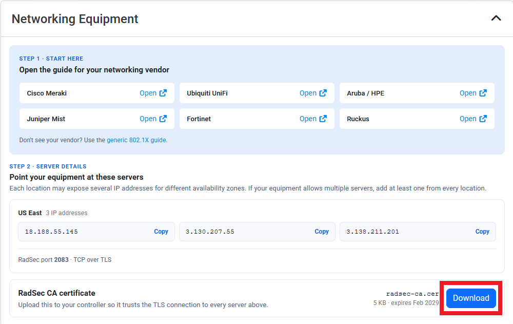Click the Ubiquiti UniFi vendor name
This screenshot has height=324, width=513.
click(207, 93)
